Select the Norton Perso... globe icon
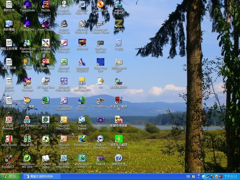This screenshot has height=180, width=240. pyautogui.click(x=82, y=100)
